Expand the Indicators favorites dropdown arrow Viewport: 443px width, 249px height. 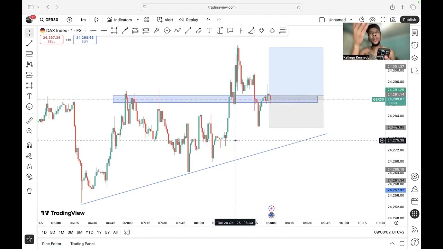coord(138,20)
